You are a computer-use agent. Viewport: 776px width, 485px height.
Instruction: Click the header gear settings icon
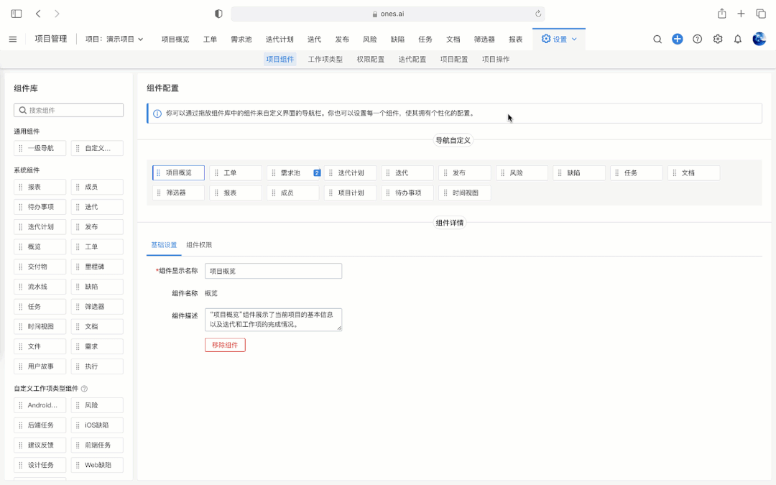[718, 40]
